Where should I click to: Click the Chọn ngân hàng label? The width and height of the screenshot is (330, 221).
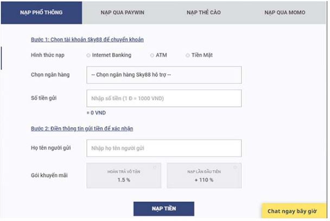(x=50, y=75)
